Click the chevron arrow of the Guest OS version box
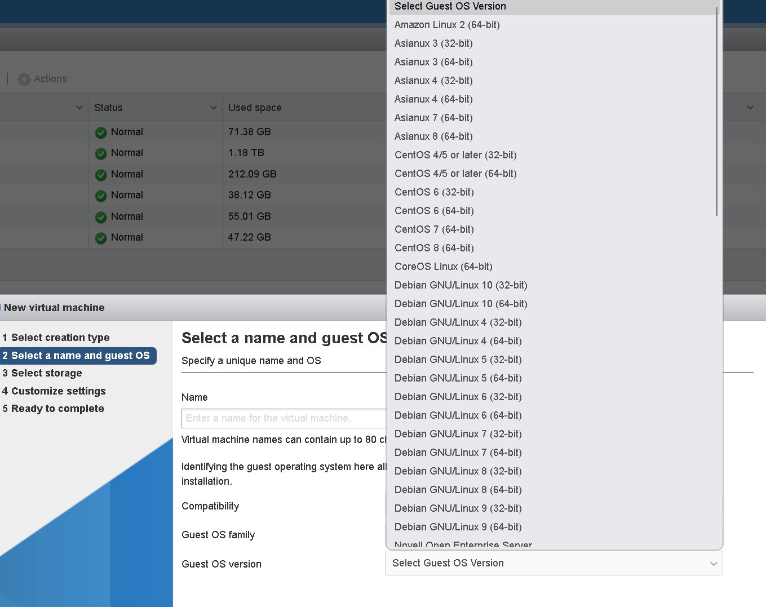 click(x=714, y=564)
